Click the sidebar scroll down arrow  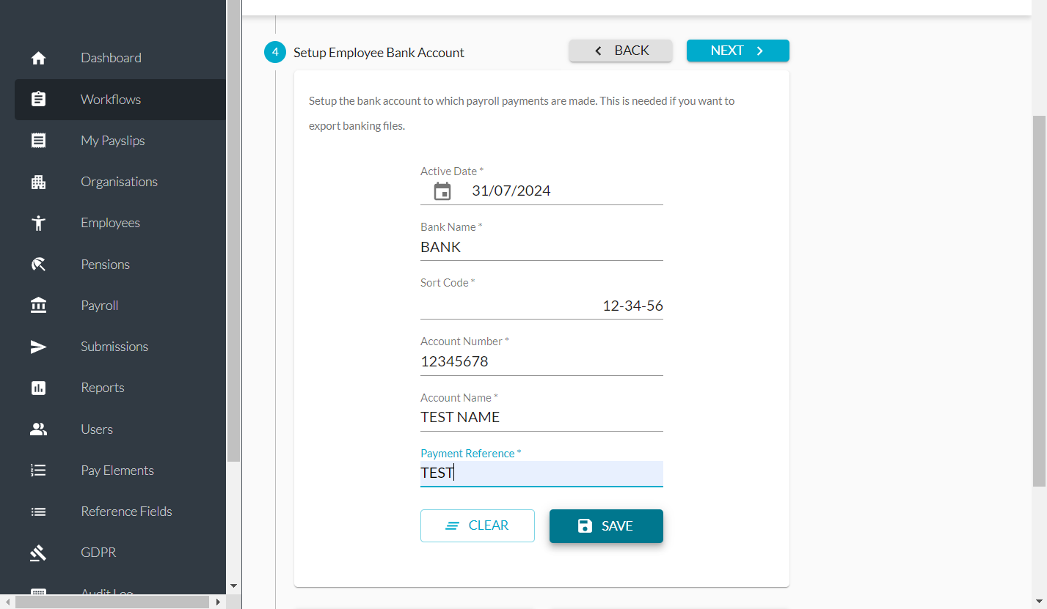click(x=234, y=586)
